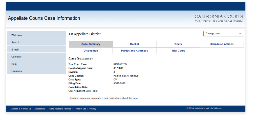This screenshot has height=129, width=259.
Task: Select the E-mail sidebar item
Action: pyautogui.click(x=36, y=49)
